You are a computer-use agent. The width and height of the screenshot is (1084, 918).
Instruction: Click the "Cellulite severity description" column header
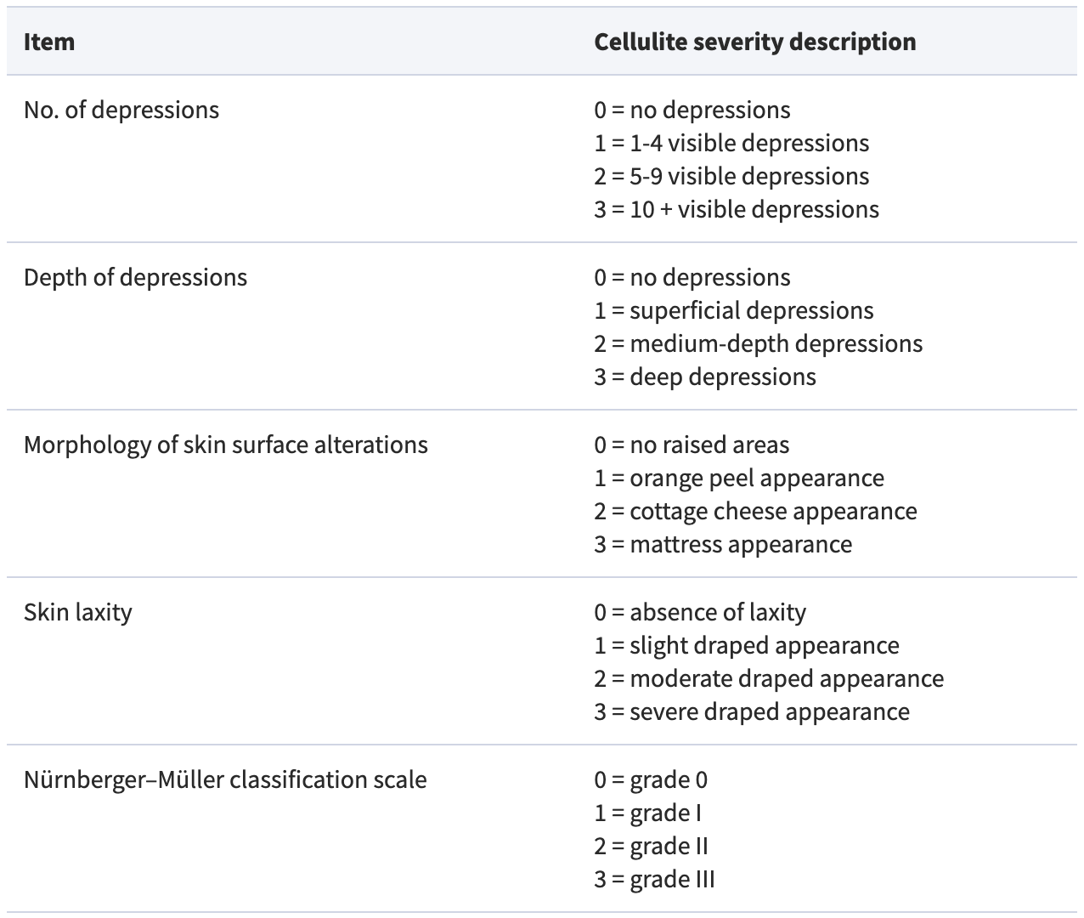click(x=754, y=42)
